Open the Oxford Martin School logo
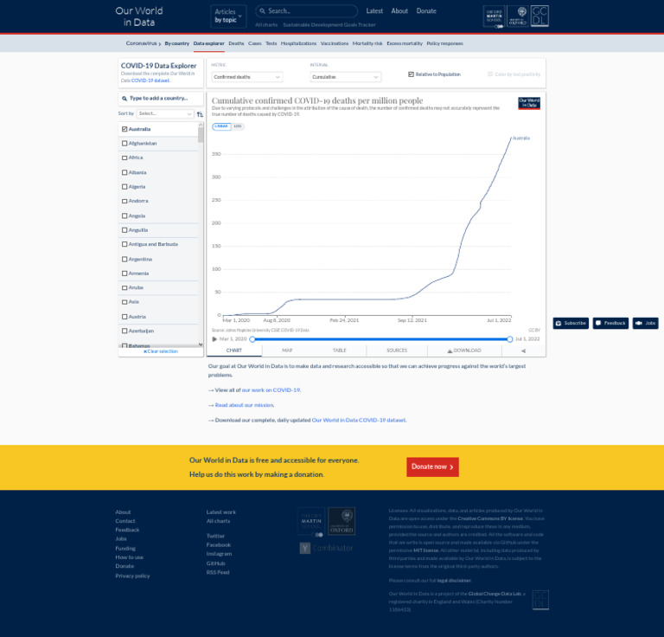 click(x=495, y=16)
